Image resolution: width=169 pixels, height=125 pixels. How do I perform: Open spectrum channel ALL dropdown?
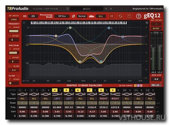coord(101,16)
